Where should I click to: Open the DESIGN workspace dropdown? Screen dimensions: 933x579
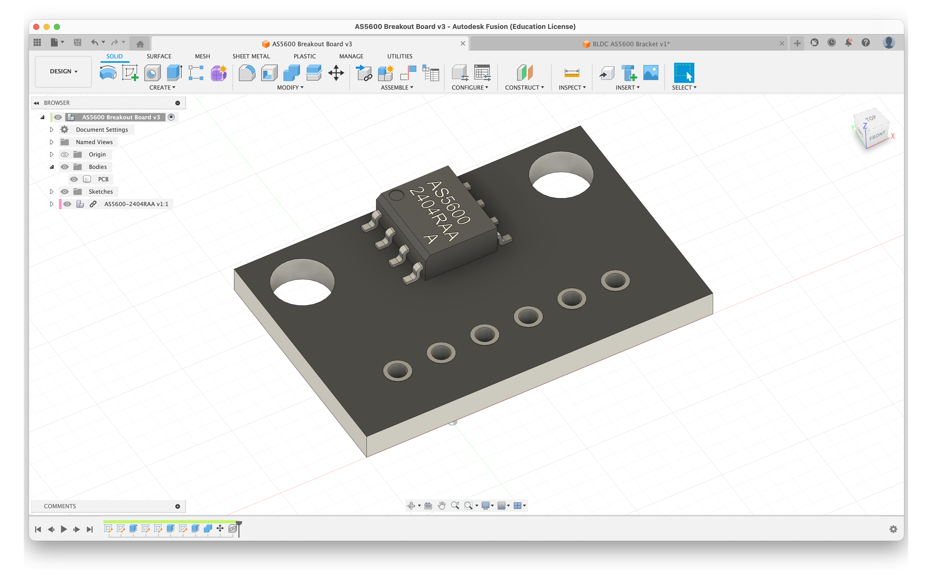pos(63,71)
